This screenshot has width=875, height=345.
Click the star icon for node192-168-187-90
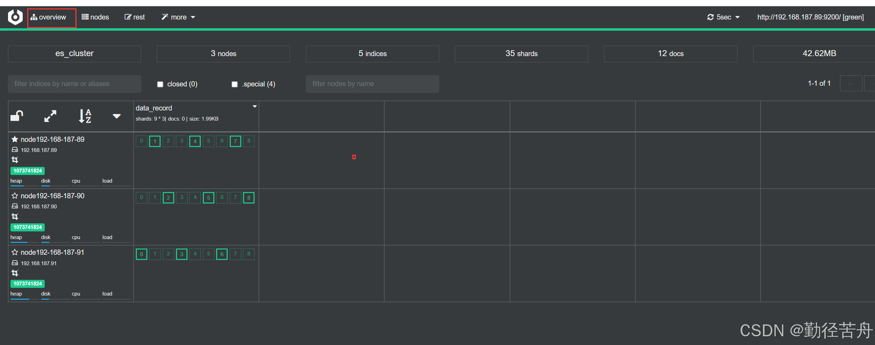tap(15, 196)
